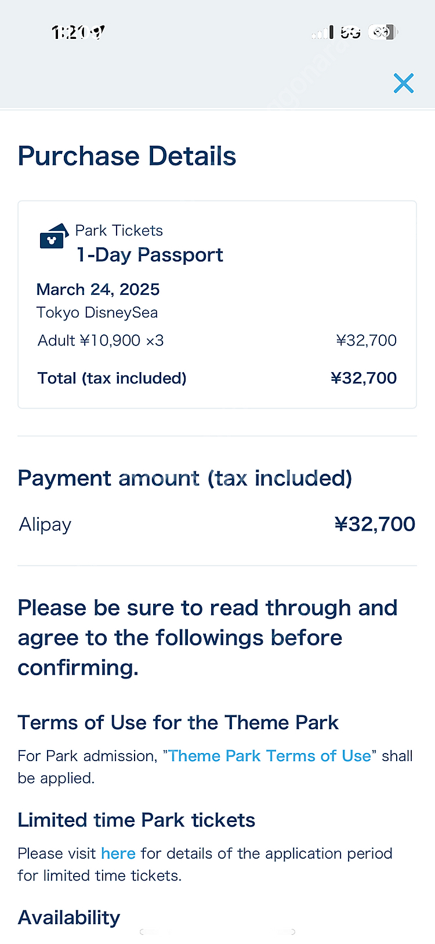Open the Theme Park Terms of Use link
The height and width of the screenshot is (944, 435).
point(270,756)
